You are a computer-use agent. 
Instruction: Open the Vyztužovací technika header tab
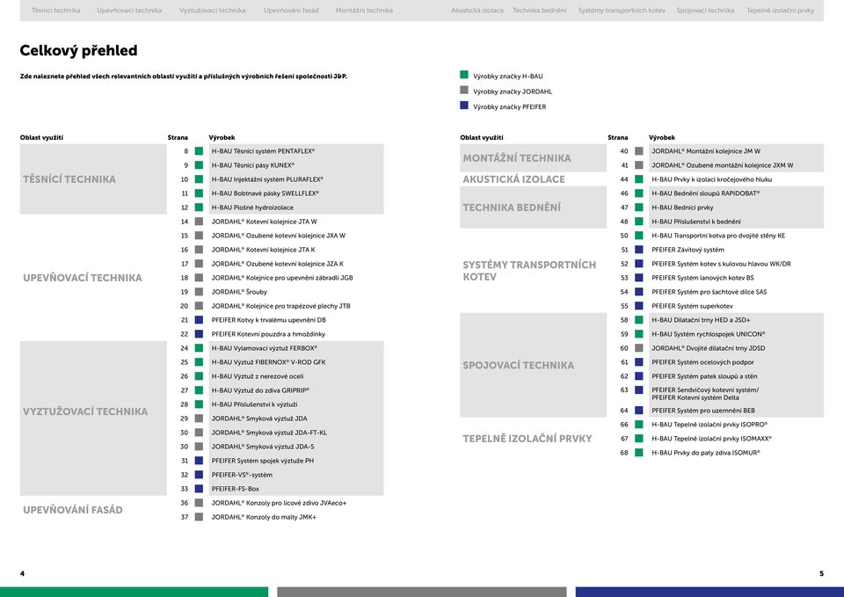pos(212,11)
